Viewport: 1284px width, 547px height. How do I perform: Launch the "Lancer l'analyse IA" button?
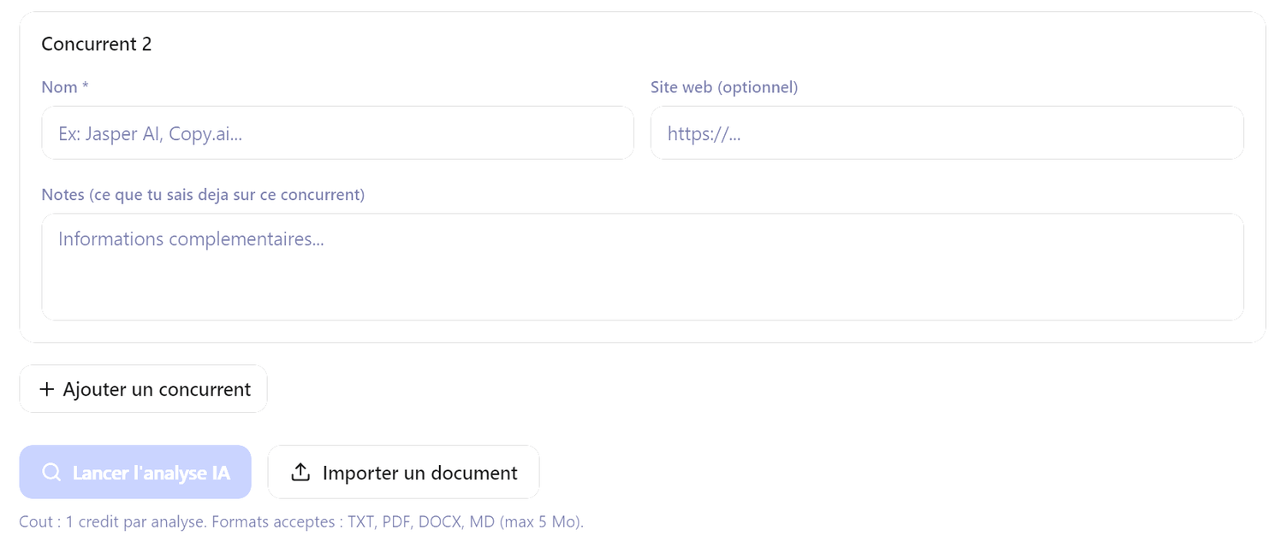[x=135, y=473]
